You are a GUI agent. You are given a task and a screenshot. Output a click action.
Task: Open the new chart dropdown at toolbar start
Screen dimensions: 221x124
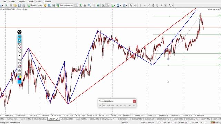pyautogui.click(x=1, y=6)
